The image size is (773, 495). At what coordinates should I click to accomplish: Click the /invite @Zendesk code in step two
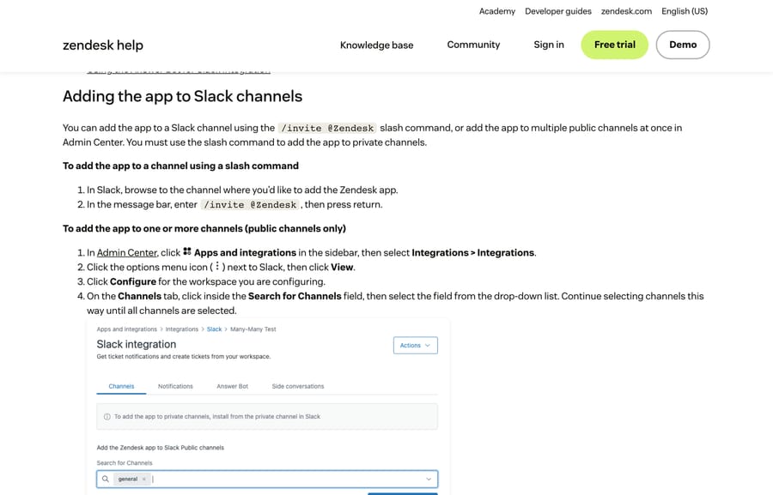click(250, 204)
